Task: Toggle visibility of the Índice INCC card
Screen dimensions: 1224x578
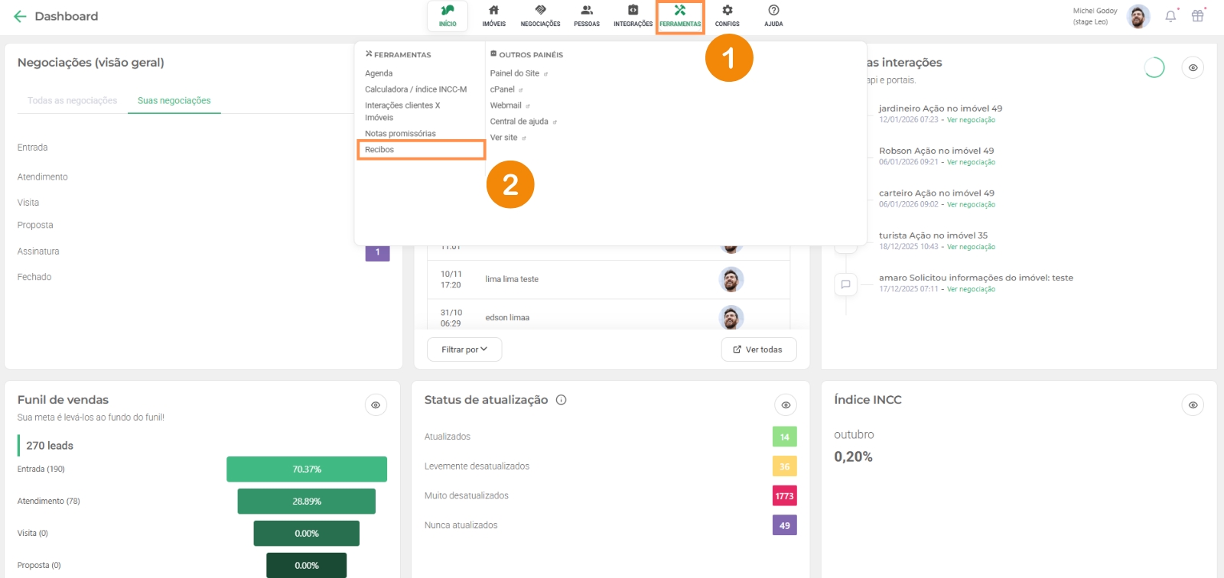Action: 1193,405
